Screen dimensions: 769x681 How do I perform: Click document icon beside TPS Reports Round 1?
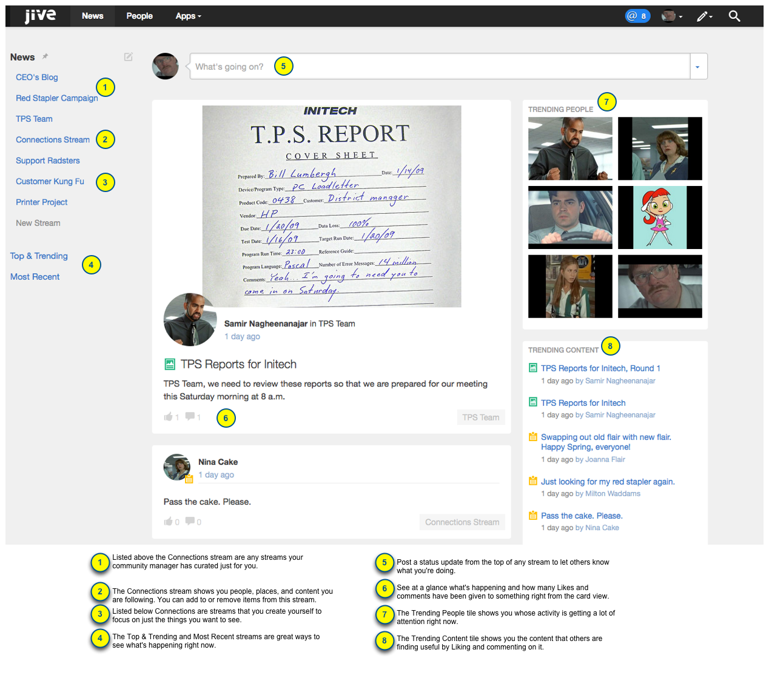[x=533, y=368]
